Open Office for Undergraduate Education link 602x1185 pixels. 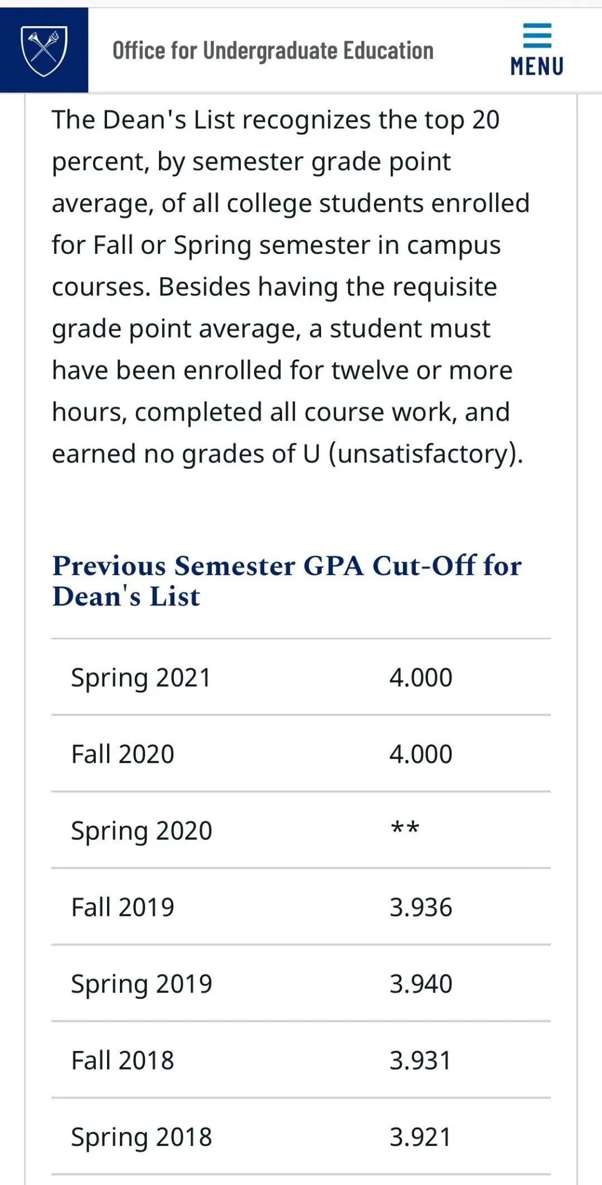click(273, 50)
